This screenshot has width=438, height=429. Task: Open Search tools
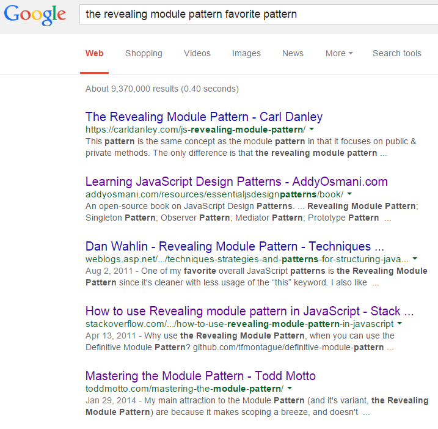pos(396,53)
